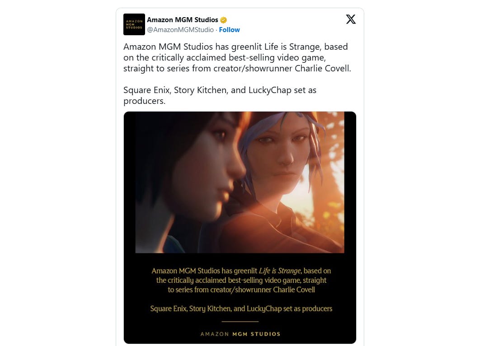Open the Amazon MGM Studios profile avatar
Screen dimensions: 489x346
pyautogui.click(x=134, y=24)
